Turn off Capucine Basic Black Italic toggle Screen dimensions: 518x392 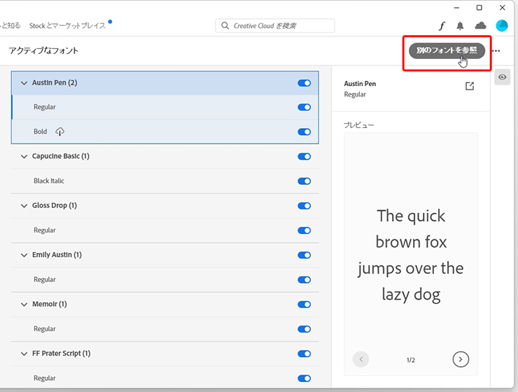coord(304,181)
